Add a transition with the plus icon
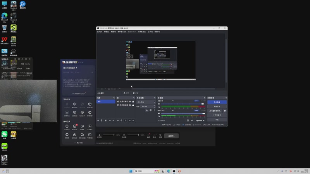This screenshot has height=174, width=310. click(x=147, y=110)
